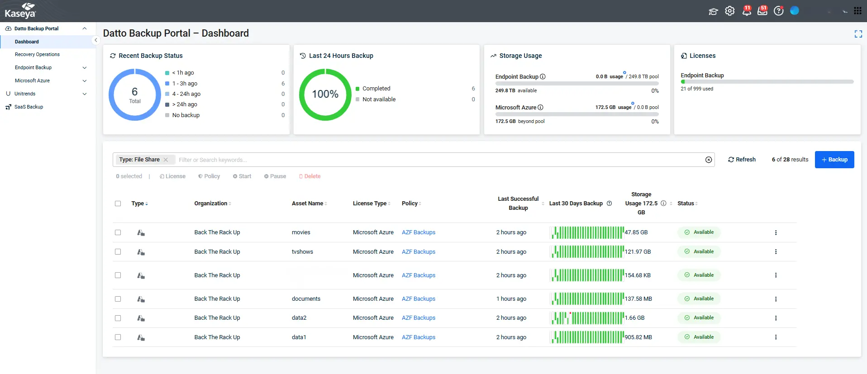Click 100% Last 24 Hours donut chart
This screenshot has height=374, width=867.
click(x=325, y=95)
